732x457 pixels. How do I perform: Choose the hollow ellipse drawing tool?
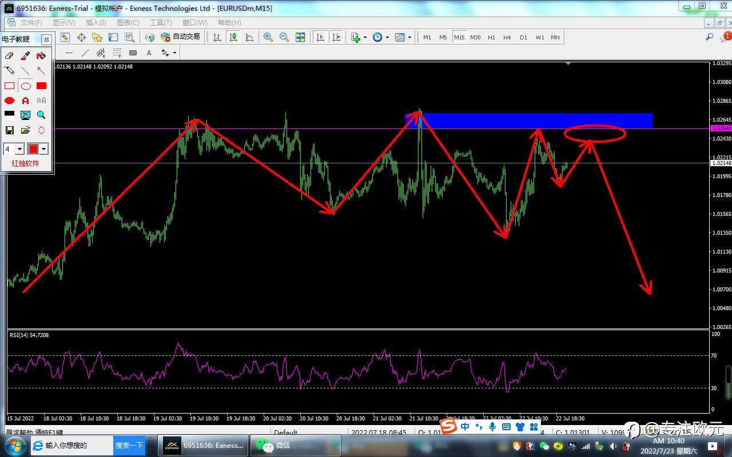pyautogui.click(x=26, y=86)
